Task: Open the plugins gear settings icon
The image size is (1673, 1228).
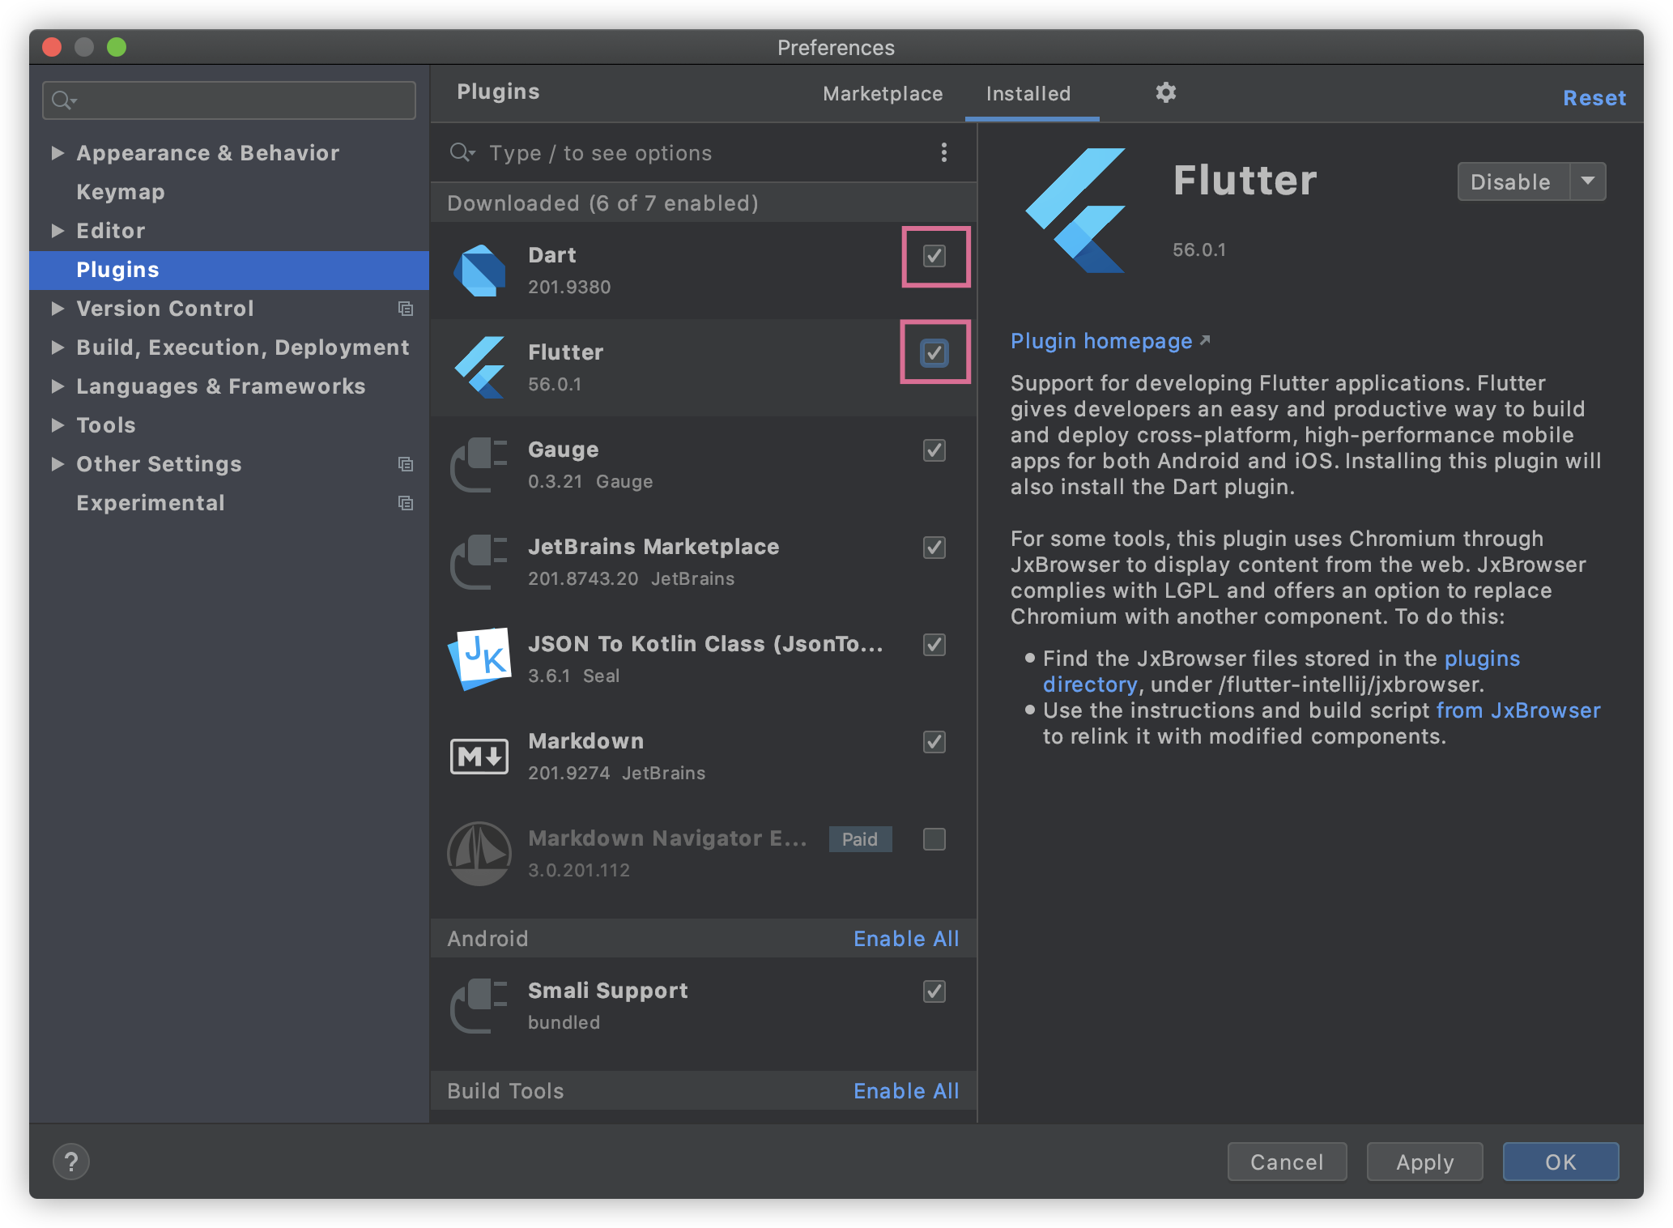Action: point(1165,93)
